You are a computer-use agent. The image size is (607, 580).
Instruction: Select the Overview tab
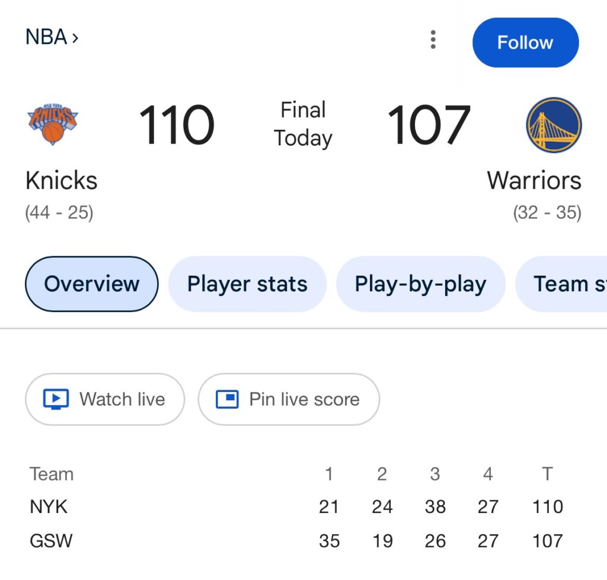[x=91, y=284]
